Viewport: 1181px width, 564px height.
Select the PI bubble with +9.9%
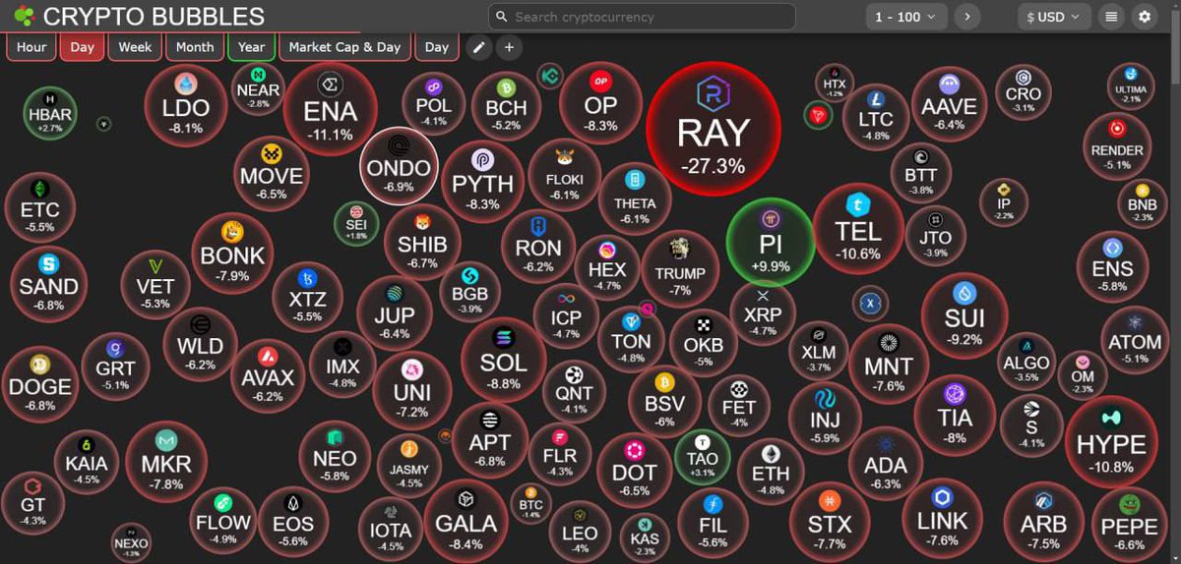pos(770,241)
